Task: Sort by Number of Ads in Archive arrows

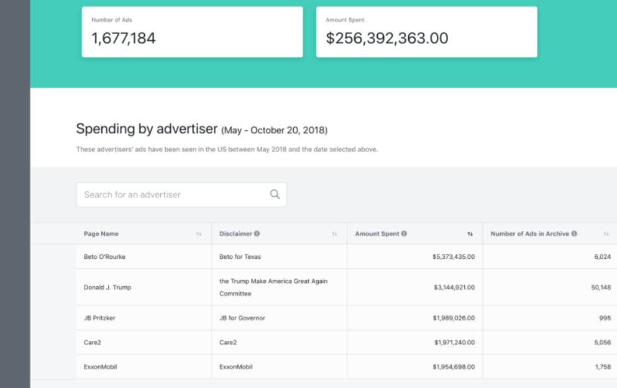Action: (x=606, y=234)
